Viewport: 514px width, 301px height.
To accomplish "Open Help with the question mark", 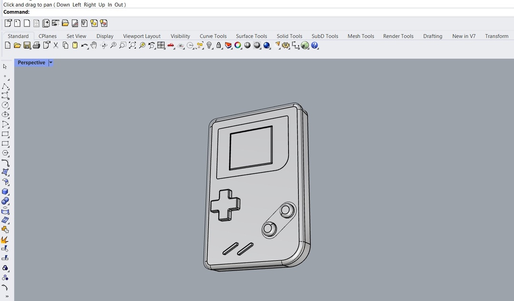I will (315, 46).
